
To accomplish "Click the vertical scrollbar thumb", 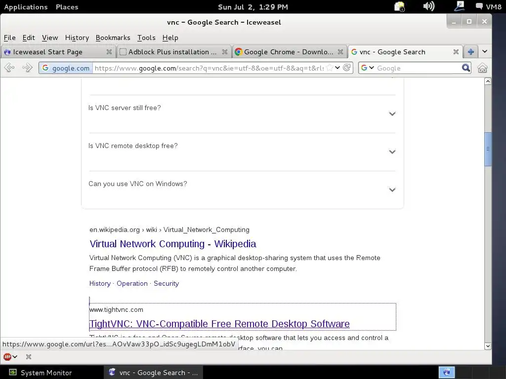I will [x=488, y=149].
